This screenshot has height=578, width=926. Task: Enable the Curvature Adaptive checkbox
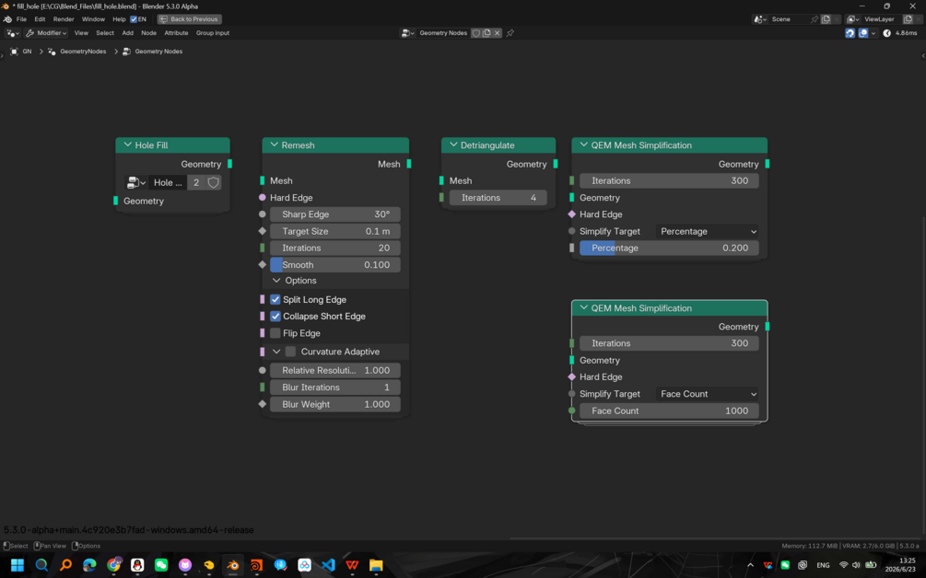tap(290, 352)
